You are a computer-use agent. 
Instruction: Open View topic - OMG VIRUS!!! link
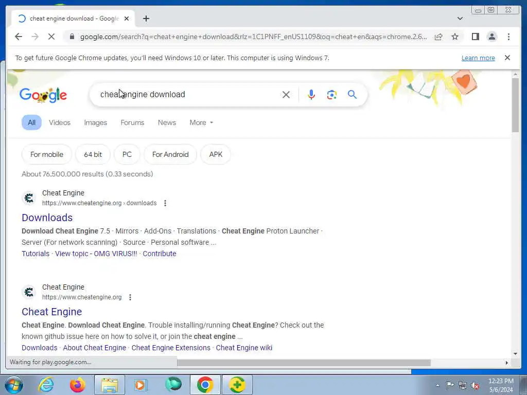point(96,254)
